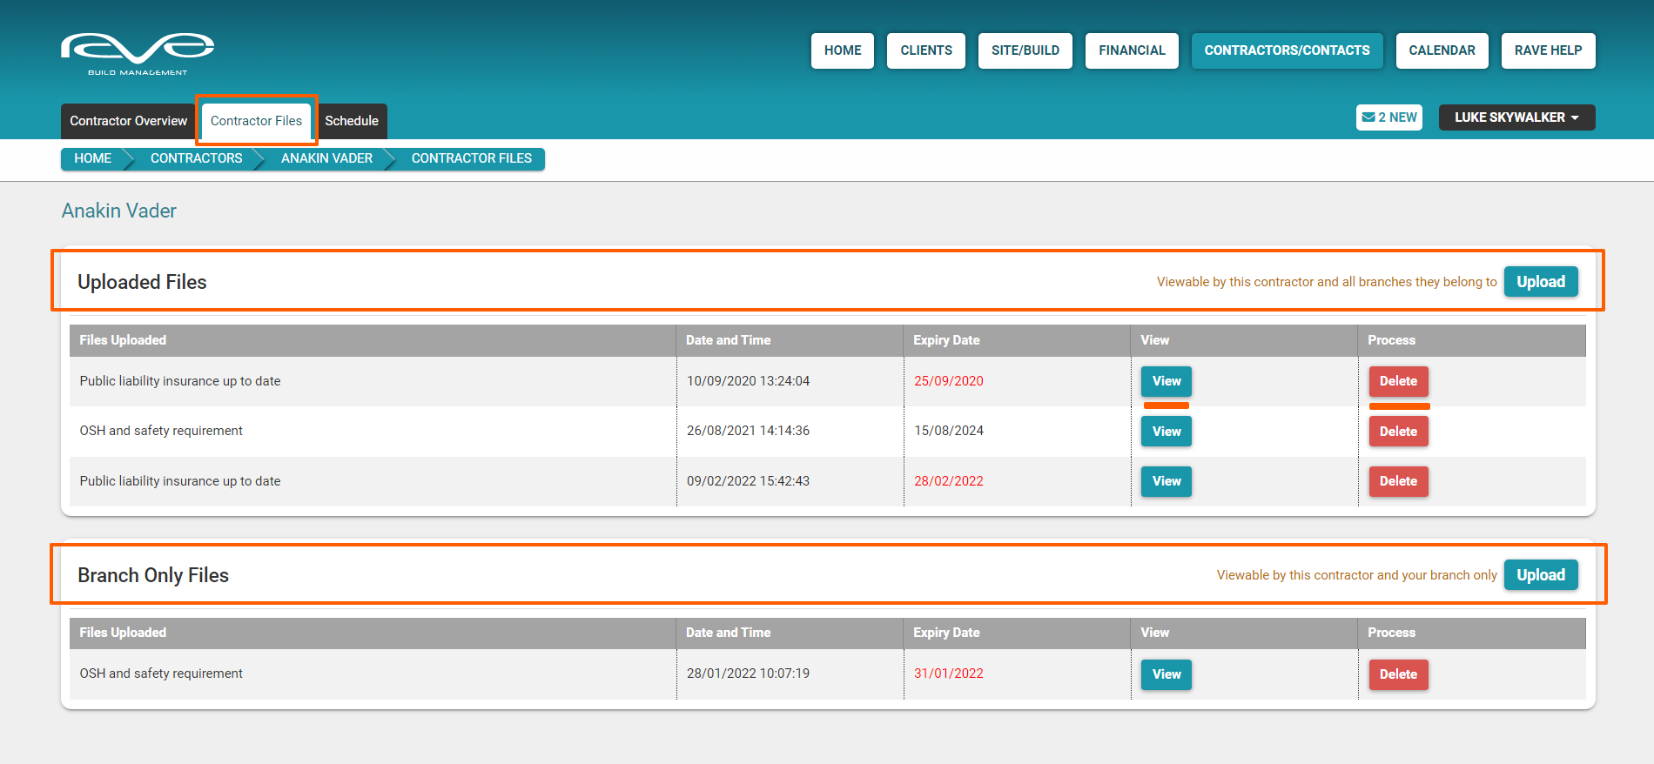This screenshot has width=1654, height=764.
Task: View the file expiring 15/08/2024
Action: point(1166,432)
